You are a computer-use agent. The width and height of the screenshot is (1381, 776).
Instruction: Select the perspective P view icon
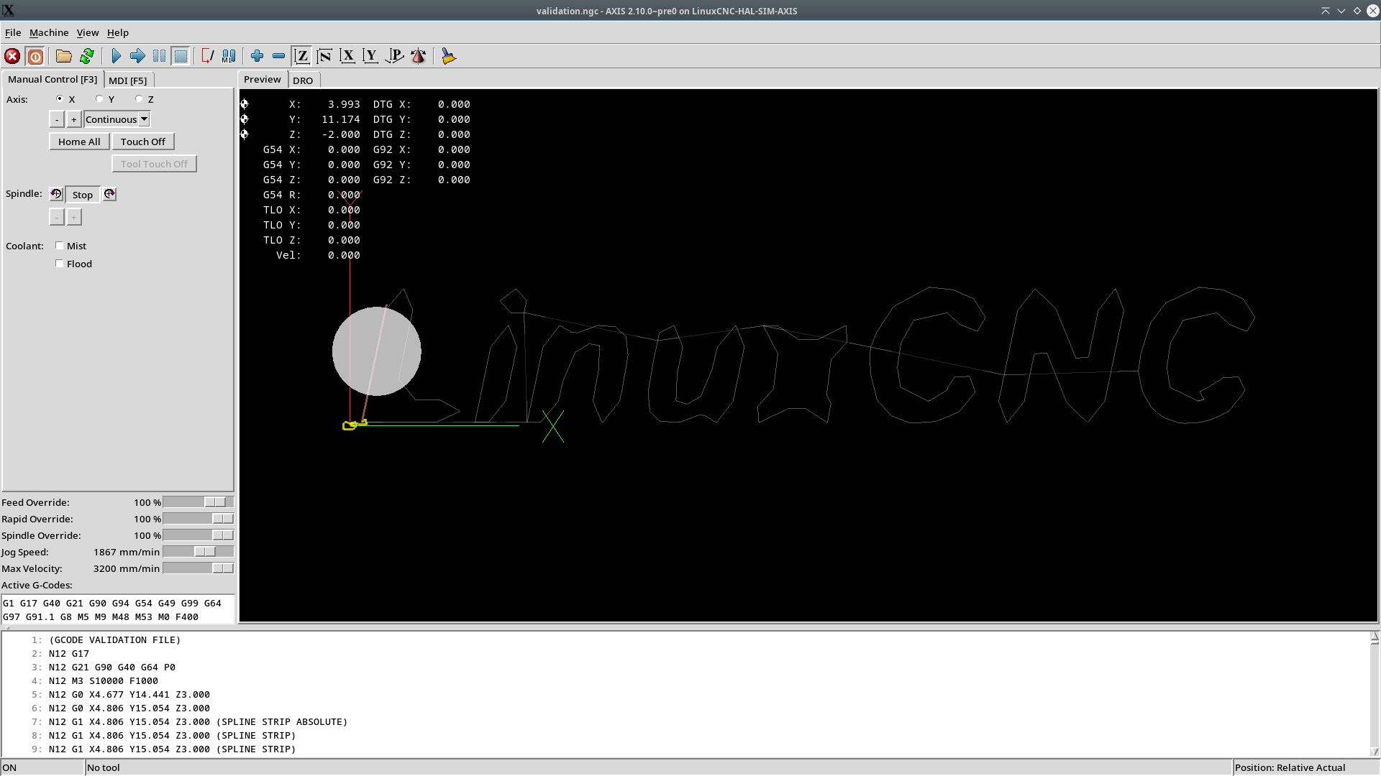pos(394,56)
